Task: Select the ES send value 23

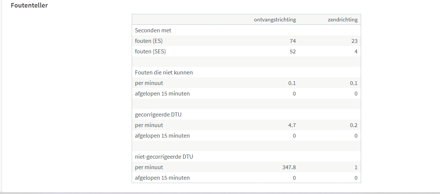Action: [354, 41]
